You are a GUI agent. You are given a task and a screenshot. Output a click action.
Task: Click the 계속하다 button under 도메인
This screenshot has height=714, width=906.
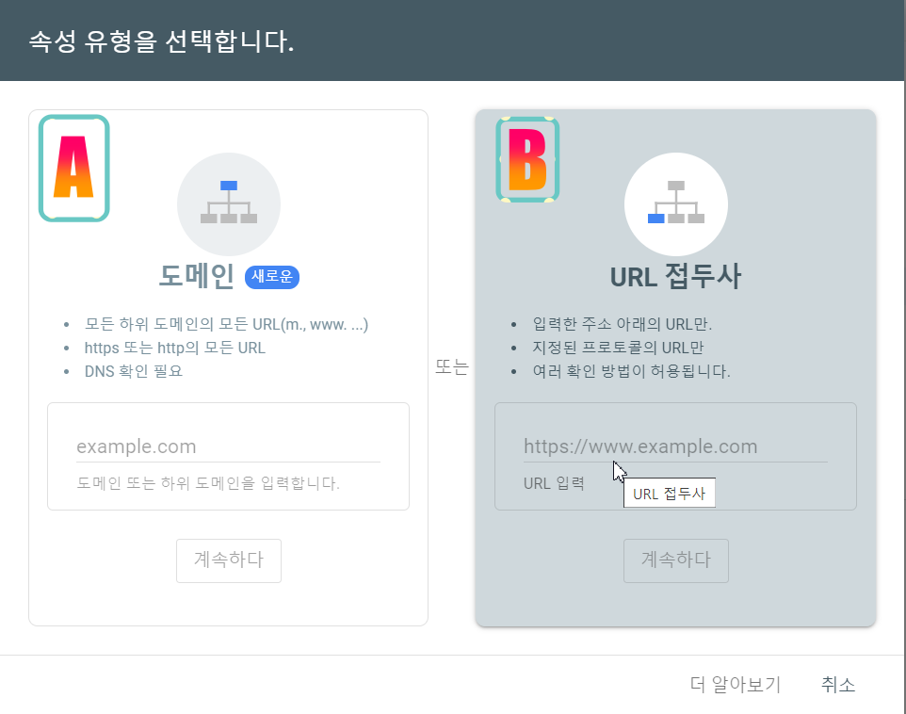(228, 560)
